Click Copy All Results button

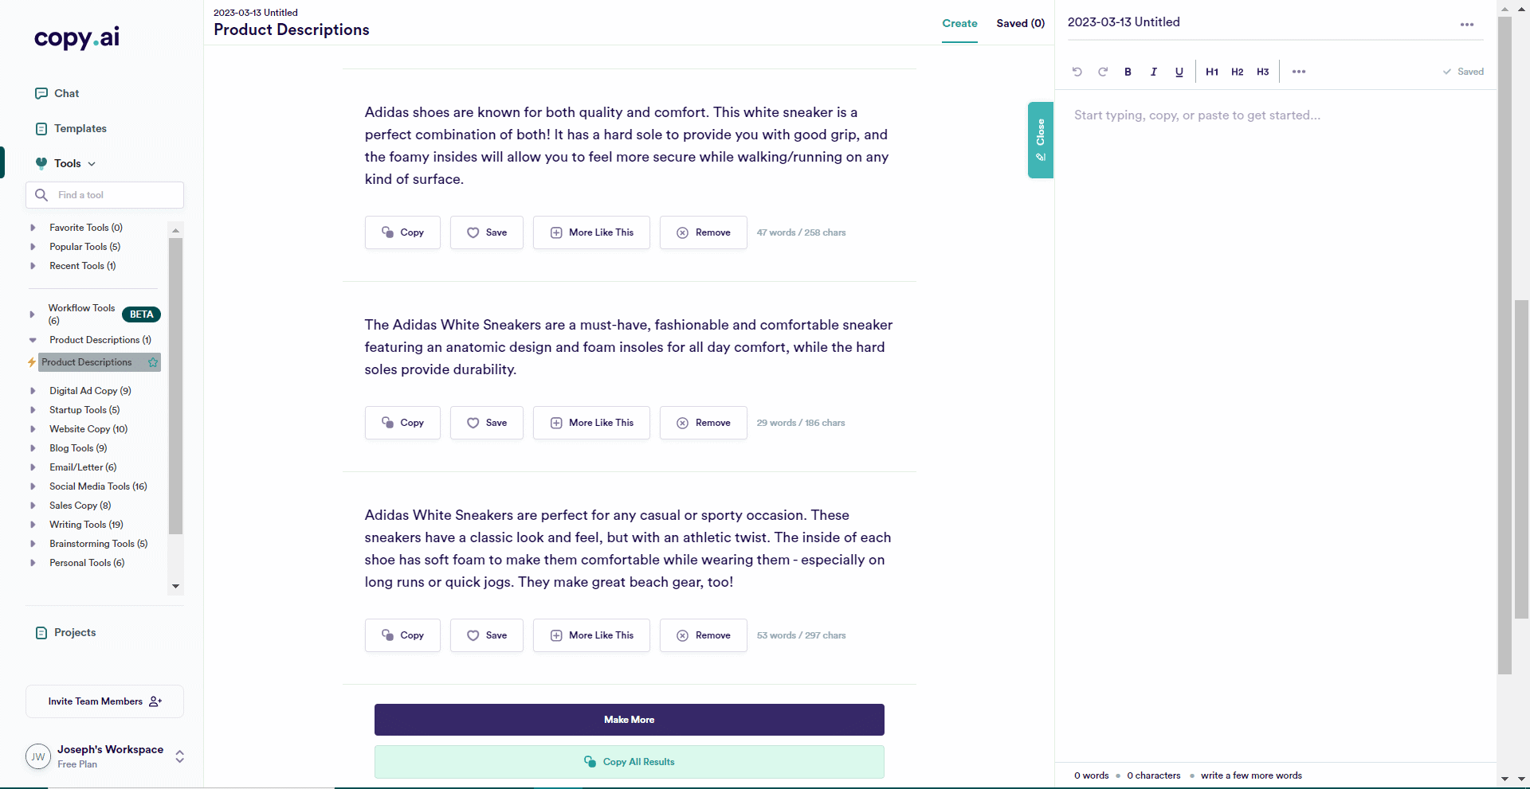(629, 762)
